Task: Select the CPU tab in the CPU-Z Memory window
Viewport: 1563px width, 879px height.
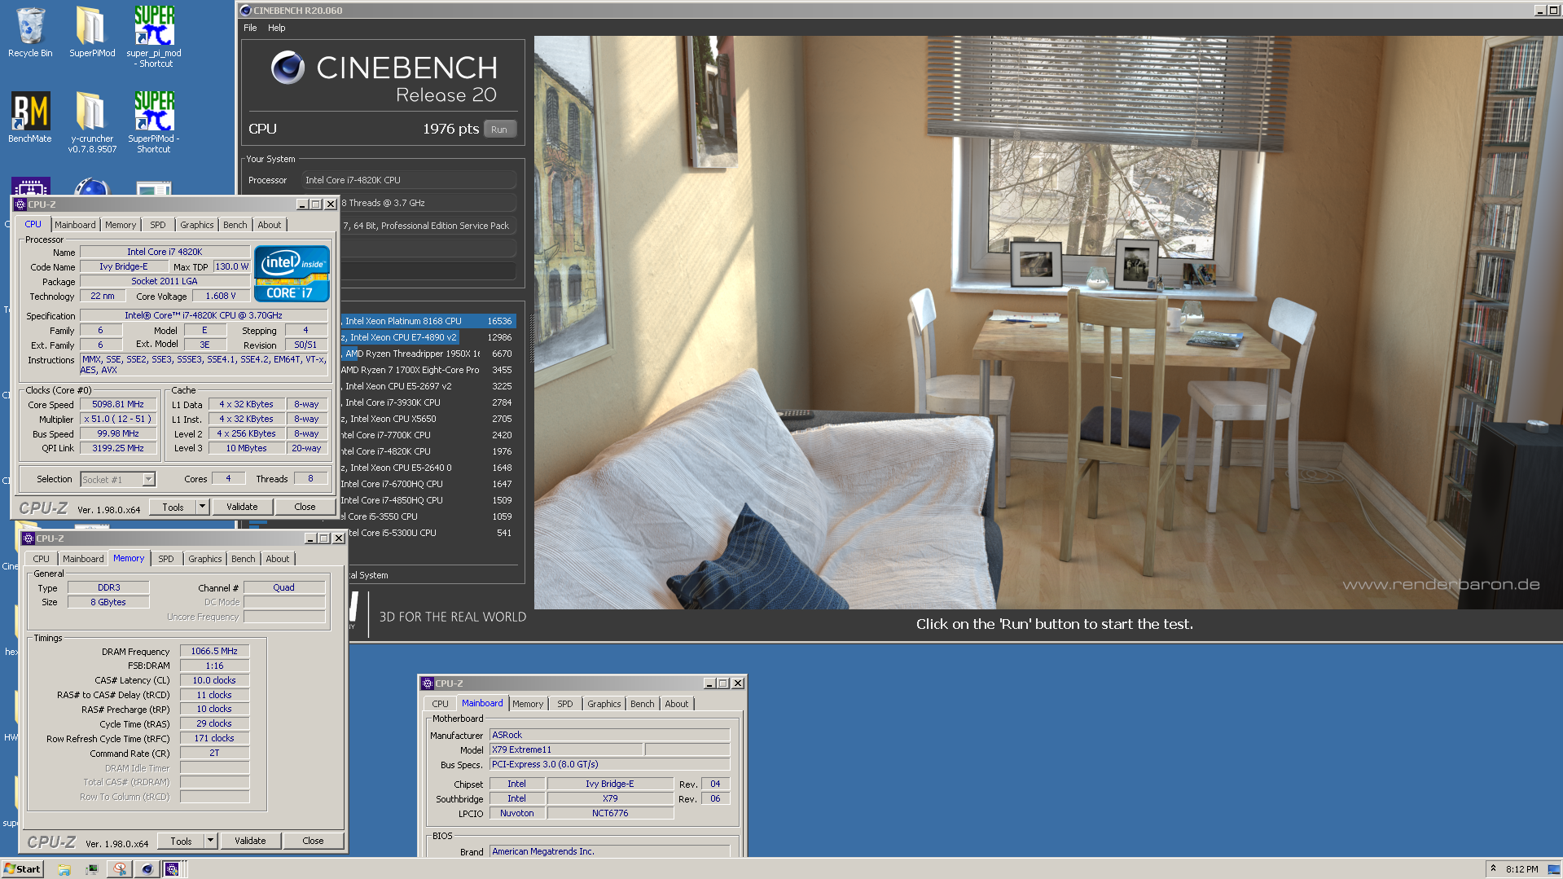Action: point(42,559)
